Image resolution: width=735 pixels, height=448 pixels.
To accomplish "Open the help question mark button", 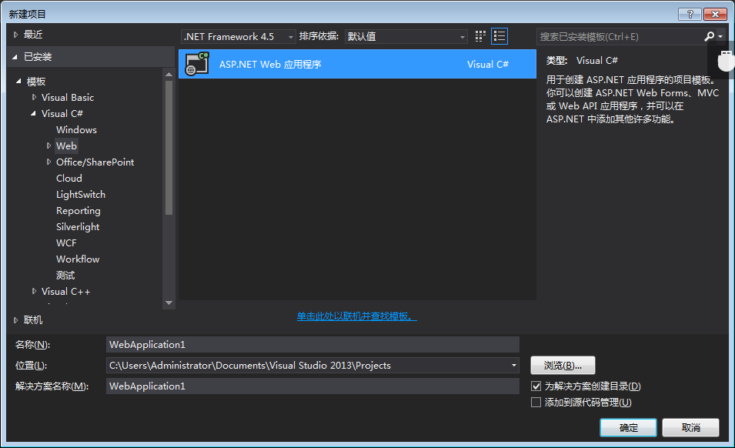I will click(x=690, y=14).
